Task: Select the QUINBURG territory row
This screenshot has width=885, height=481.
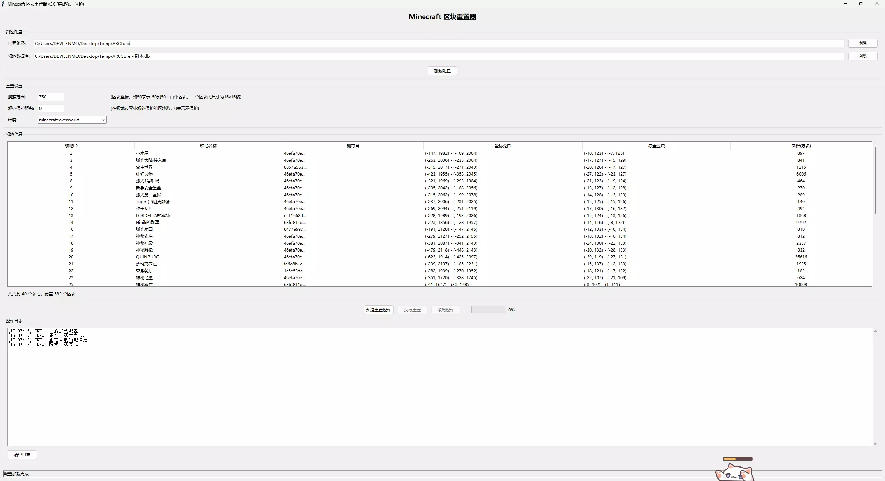Action: click(x=440, y=257)
